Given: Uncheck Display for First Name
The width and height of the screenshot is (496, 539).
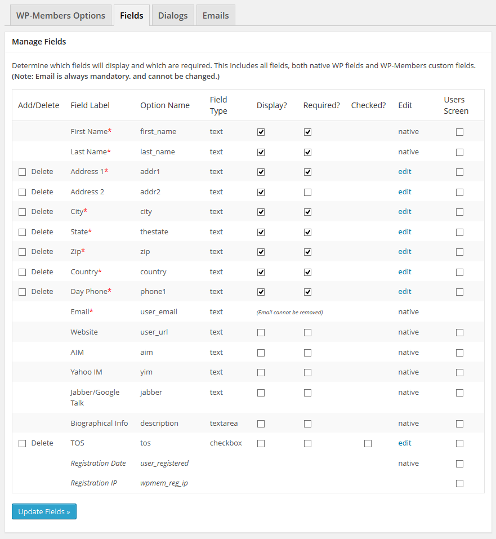Looking at the screenshot, I should click(x=261, y=132).
